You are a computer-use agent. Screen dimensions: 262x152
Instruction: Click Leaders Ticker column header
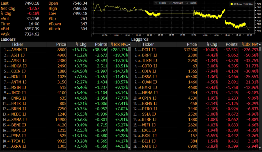tap(17, 44)
